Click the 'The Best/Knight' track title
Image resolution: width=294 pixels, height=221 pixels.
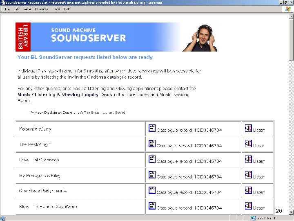[35, 144]
